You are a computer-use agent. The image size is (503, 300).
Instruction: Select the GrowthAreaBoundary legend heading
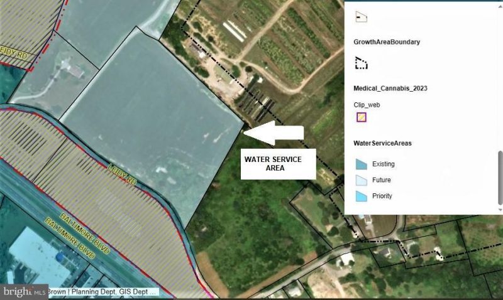(x=387, y=42)
